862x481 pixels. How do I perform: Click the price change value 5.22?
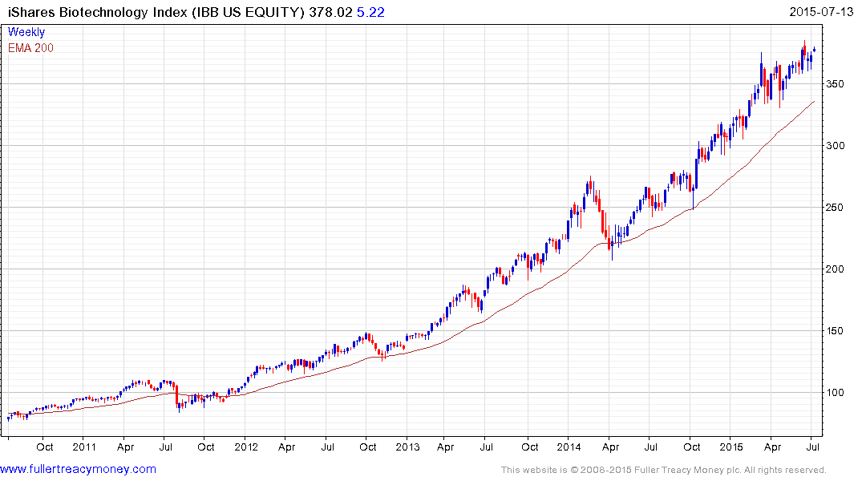point(370,12)
